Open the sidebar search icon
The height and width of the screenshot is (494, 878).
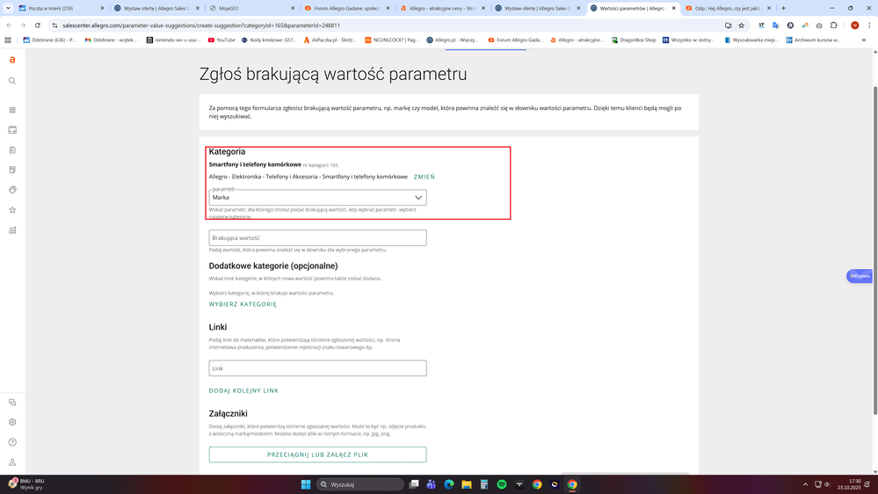(x=12, y=81)
